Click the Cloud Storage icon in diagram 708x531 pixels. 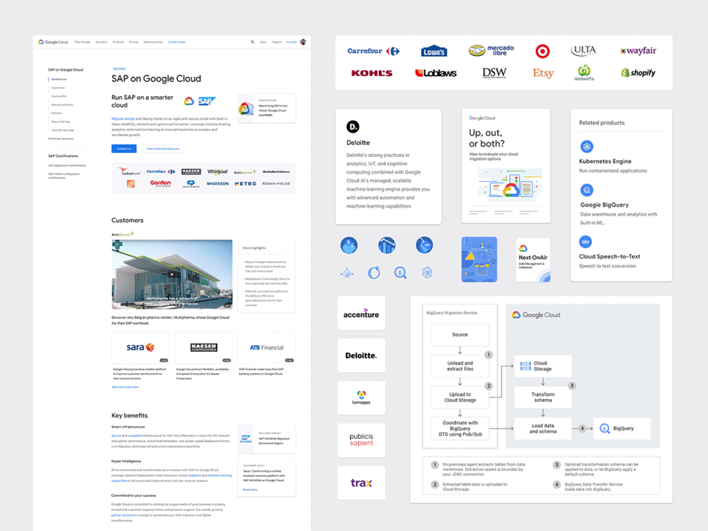coord(524,366)
